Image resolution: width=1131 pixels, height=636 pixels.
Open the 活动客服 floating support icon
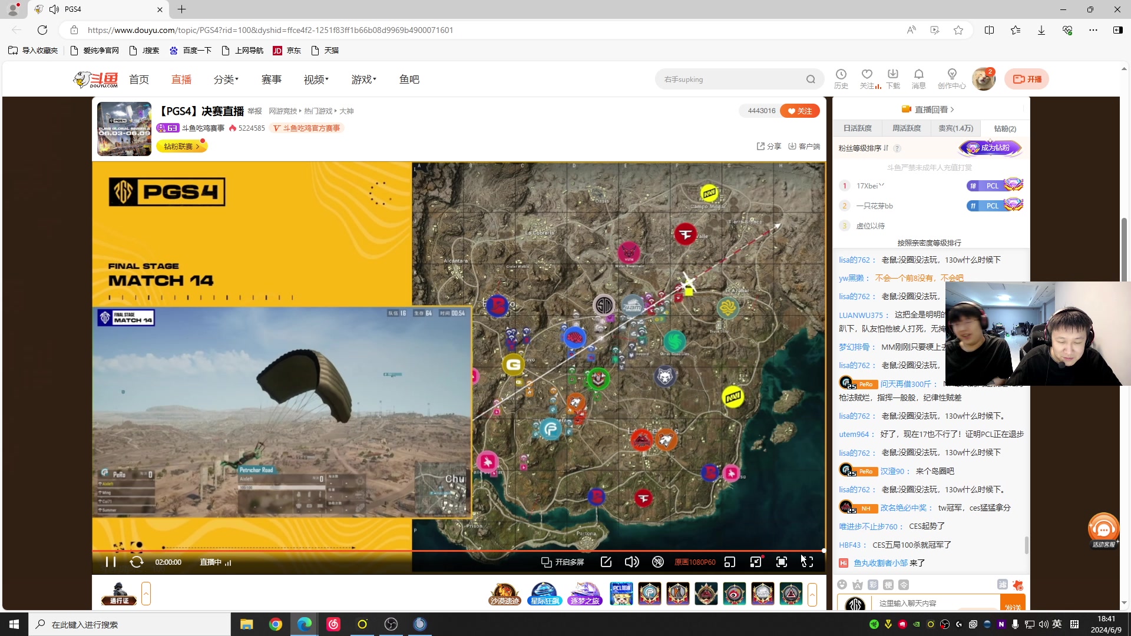point(1103,530)
